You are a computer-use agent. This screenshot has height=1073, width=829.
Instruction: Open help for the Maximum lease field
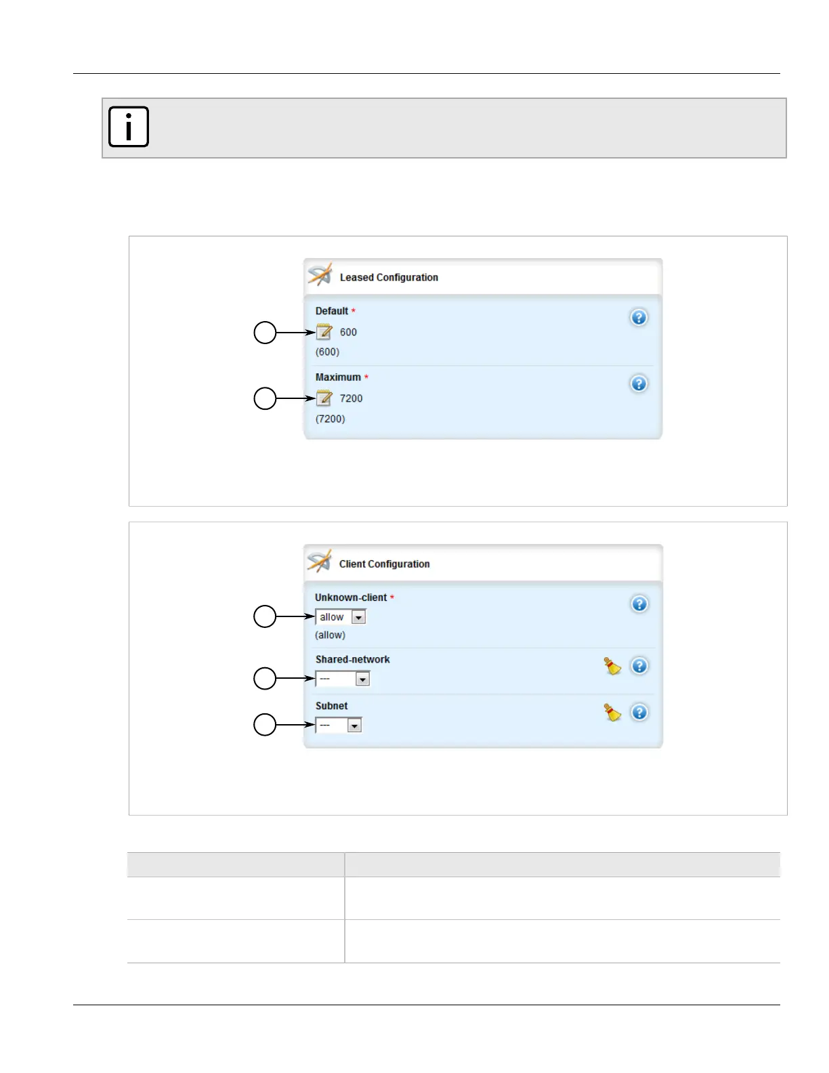639,384
